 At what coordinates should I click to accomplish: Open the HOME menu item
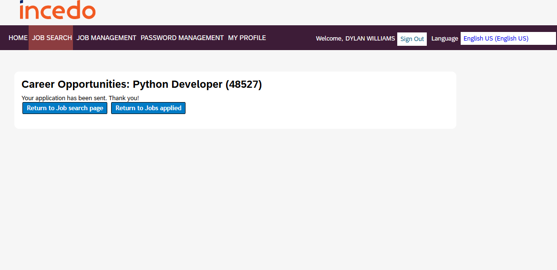[18, 38]
